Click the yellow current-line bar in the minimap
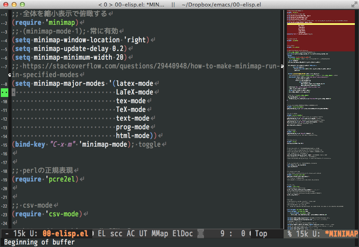 point(321,24)
